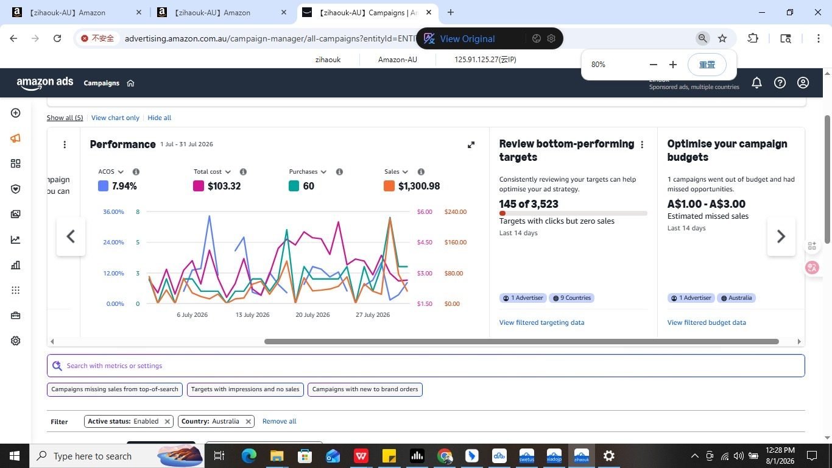Select Campaigns missing sales from top-of-search chip
The image size is (832, 468).
click(x=115, y=389)
